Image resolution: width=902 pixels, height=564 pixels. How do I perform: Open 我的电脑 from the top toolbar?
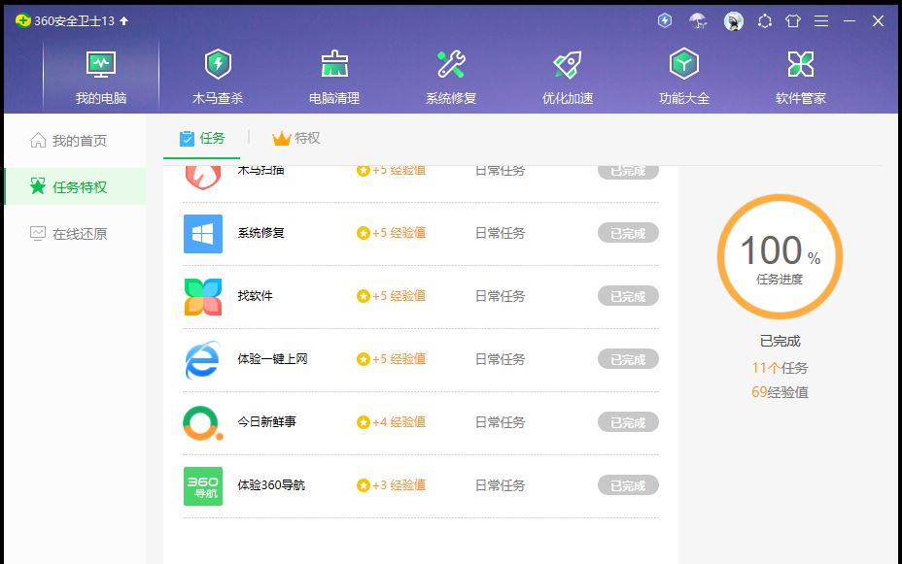pyautogui.click(x=101, y=76)
